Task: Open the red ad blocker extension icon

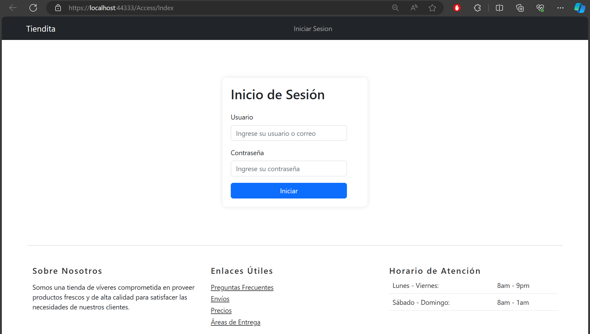Action: tap(457, 8)
